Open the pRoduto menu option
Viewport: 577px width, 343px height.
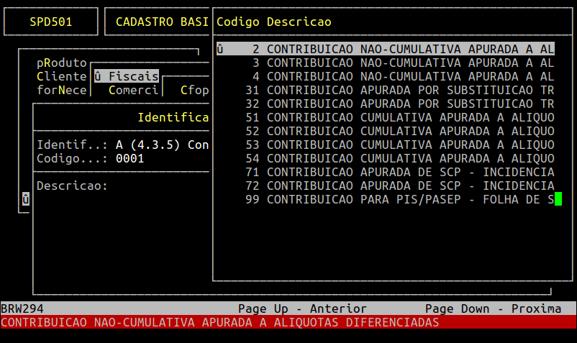click(x=62, y=63)
